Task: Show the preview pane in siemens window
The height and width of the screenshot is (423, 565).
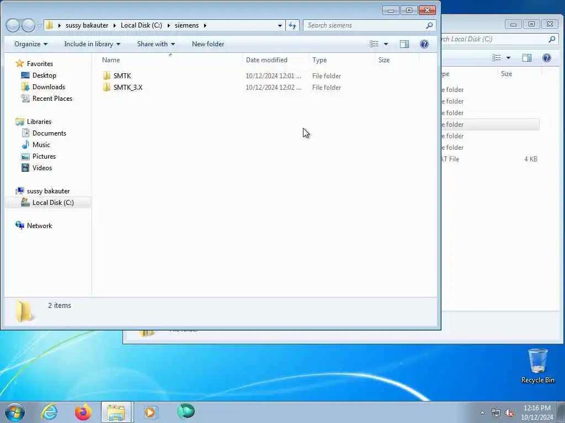Action: 404,44
